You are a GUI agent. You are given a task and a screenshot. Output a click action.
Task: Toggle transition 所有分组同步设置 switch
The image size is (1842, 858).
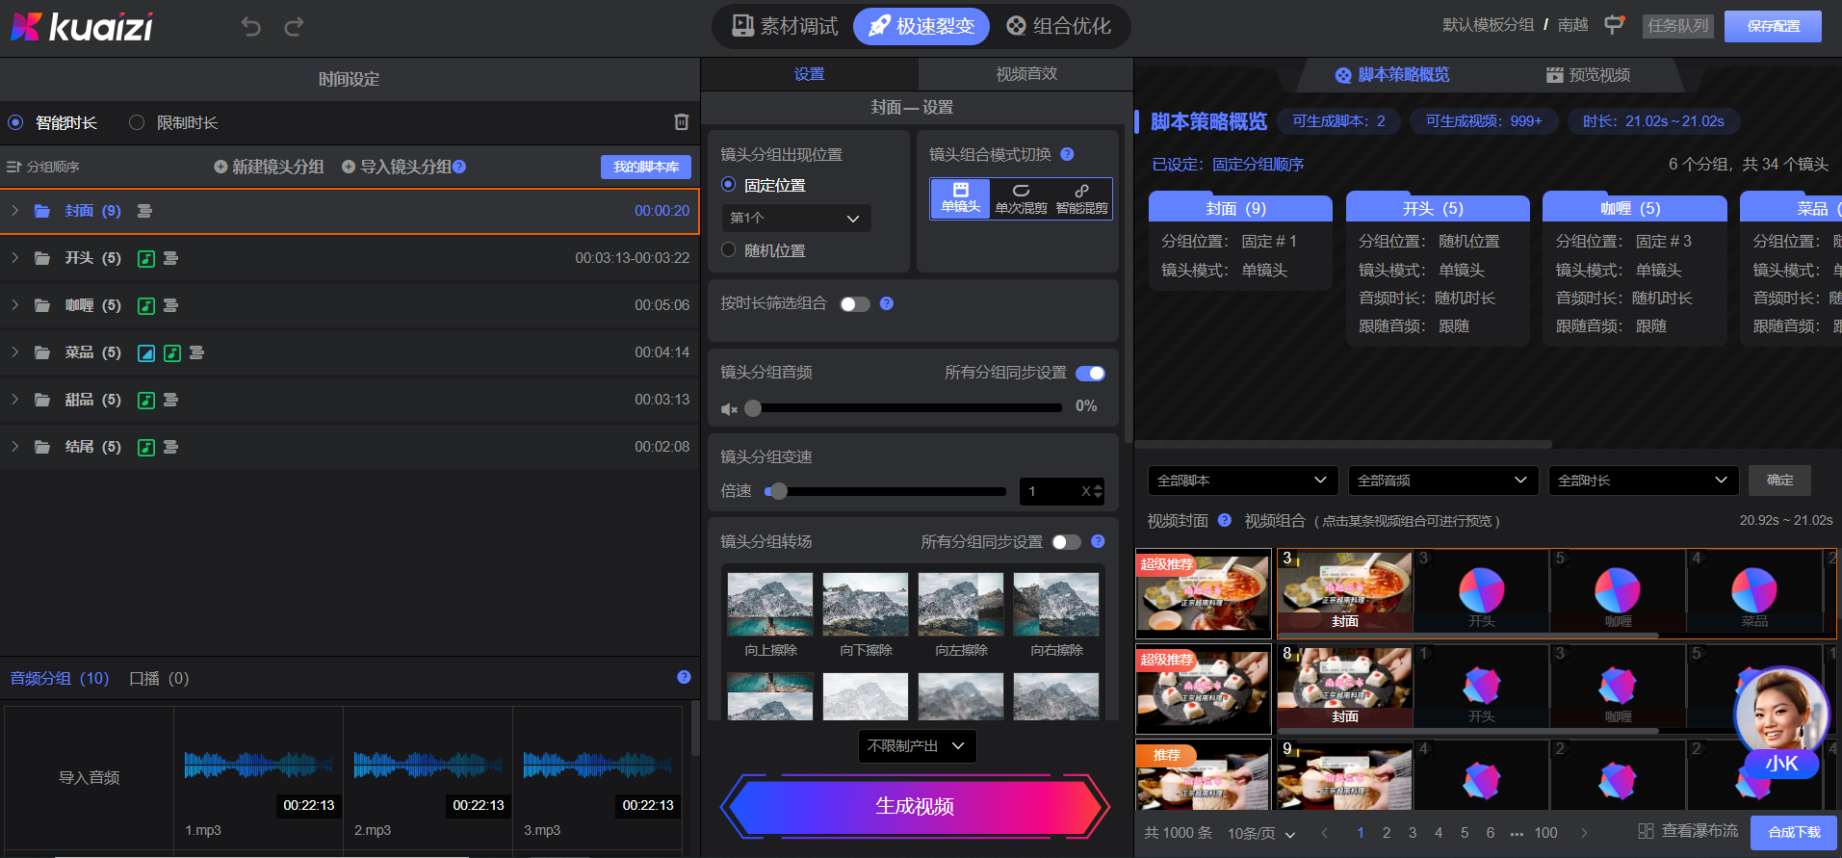(x=1066, y=542)
